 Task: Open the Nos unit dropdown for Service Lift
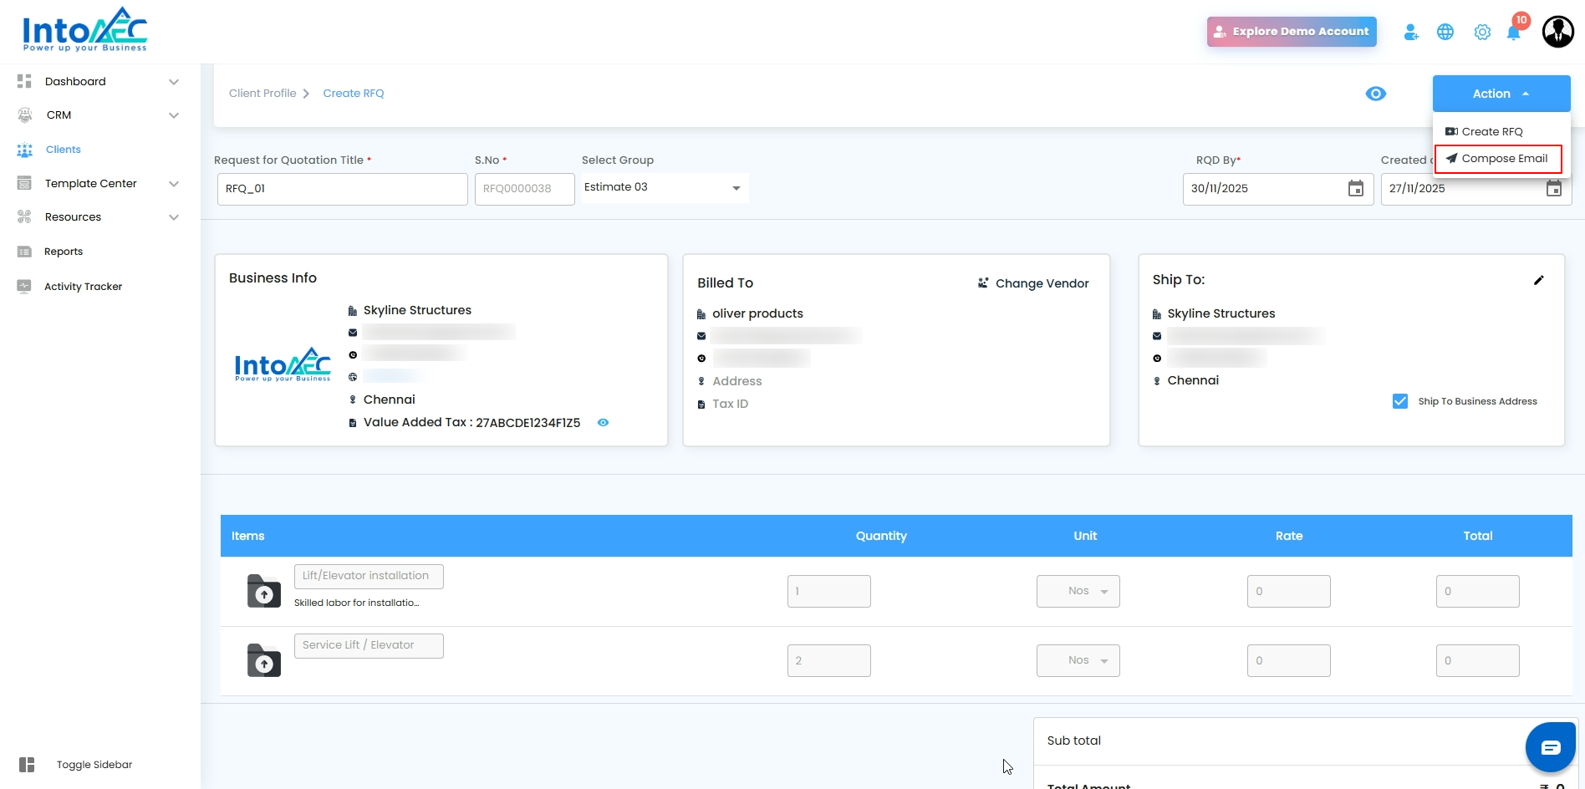(x=1078, y=660)
